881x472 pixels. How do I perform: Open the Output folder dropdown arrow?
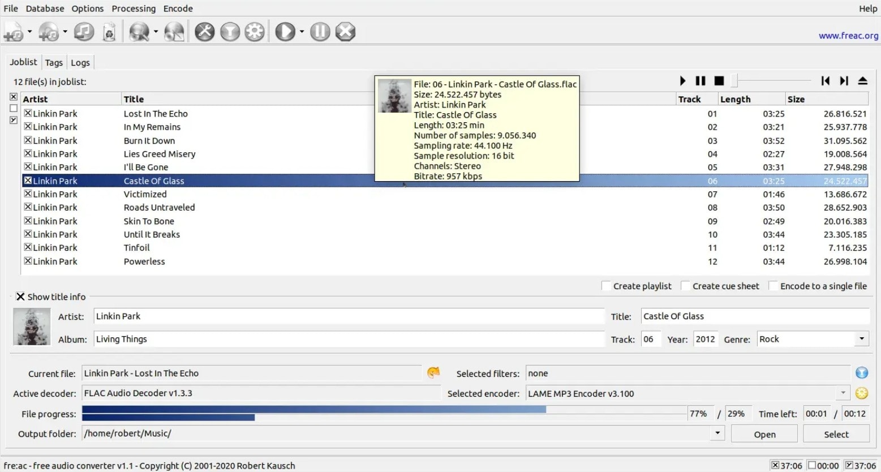tap(717, 434)
